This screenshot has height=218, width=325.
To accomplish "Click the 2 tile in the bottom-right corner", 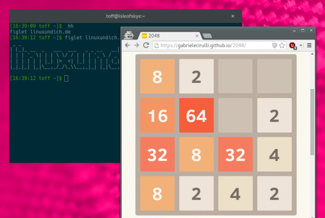I will (274, 193).
